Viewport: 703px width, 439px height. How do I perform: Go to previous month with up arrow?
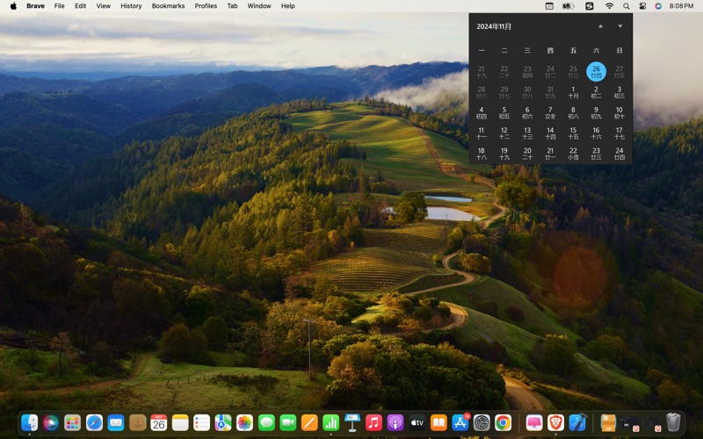600,26
